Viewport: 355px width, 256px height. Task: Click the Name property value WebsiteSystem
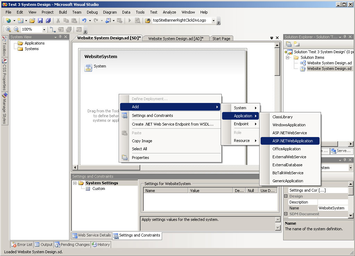pos(333,208)
